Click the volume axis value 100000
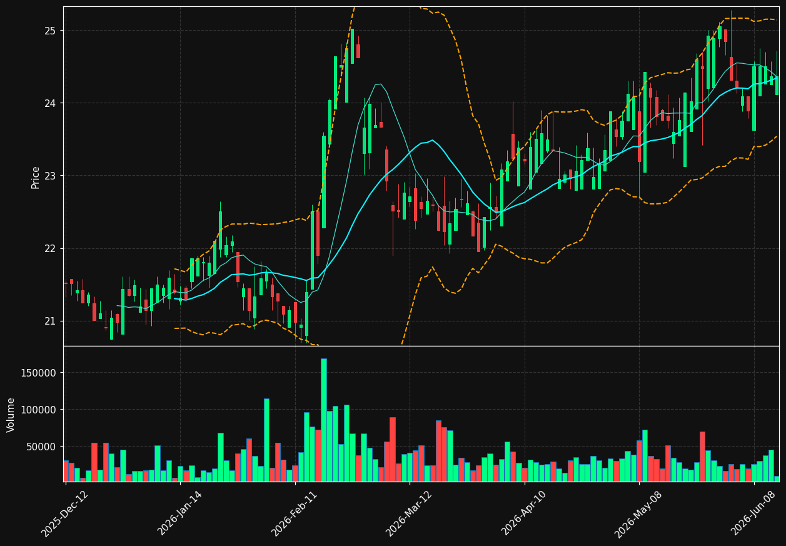This screenshot has height=546, width=786. [x=39, y=410]
